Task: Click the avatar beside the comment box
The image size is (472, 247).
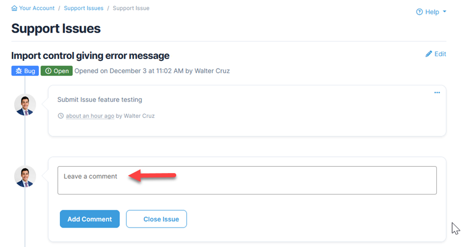Action: coord(25,177)
